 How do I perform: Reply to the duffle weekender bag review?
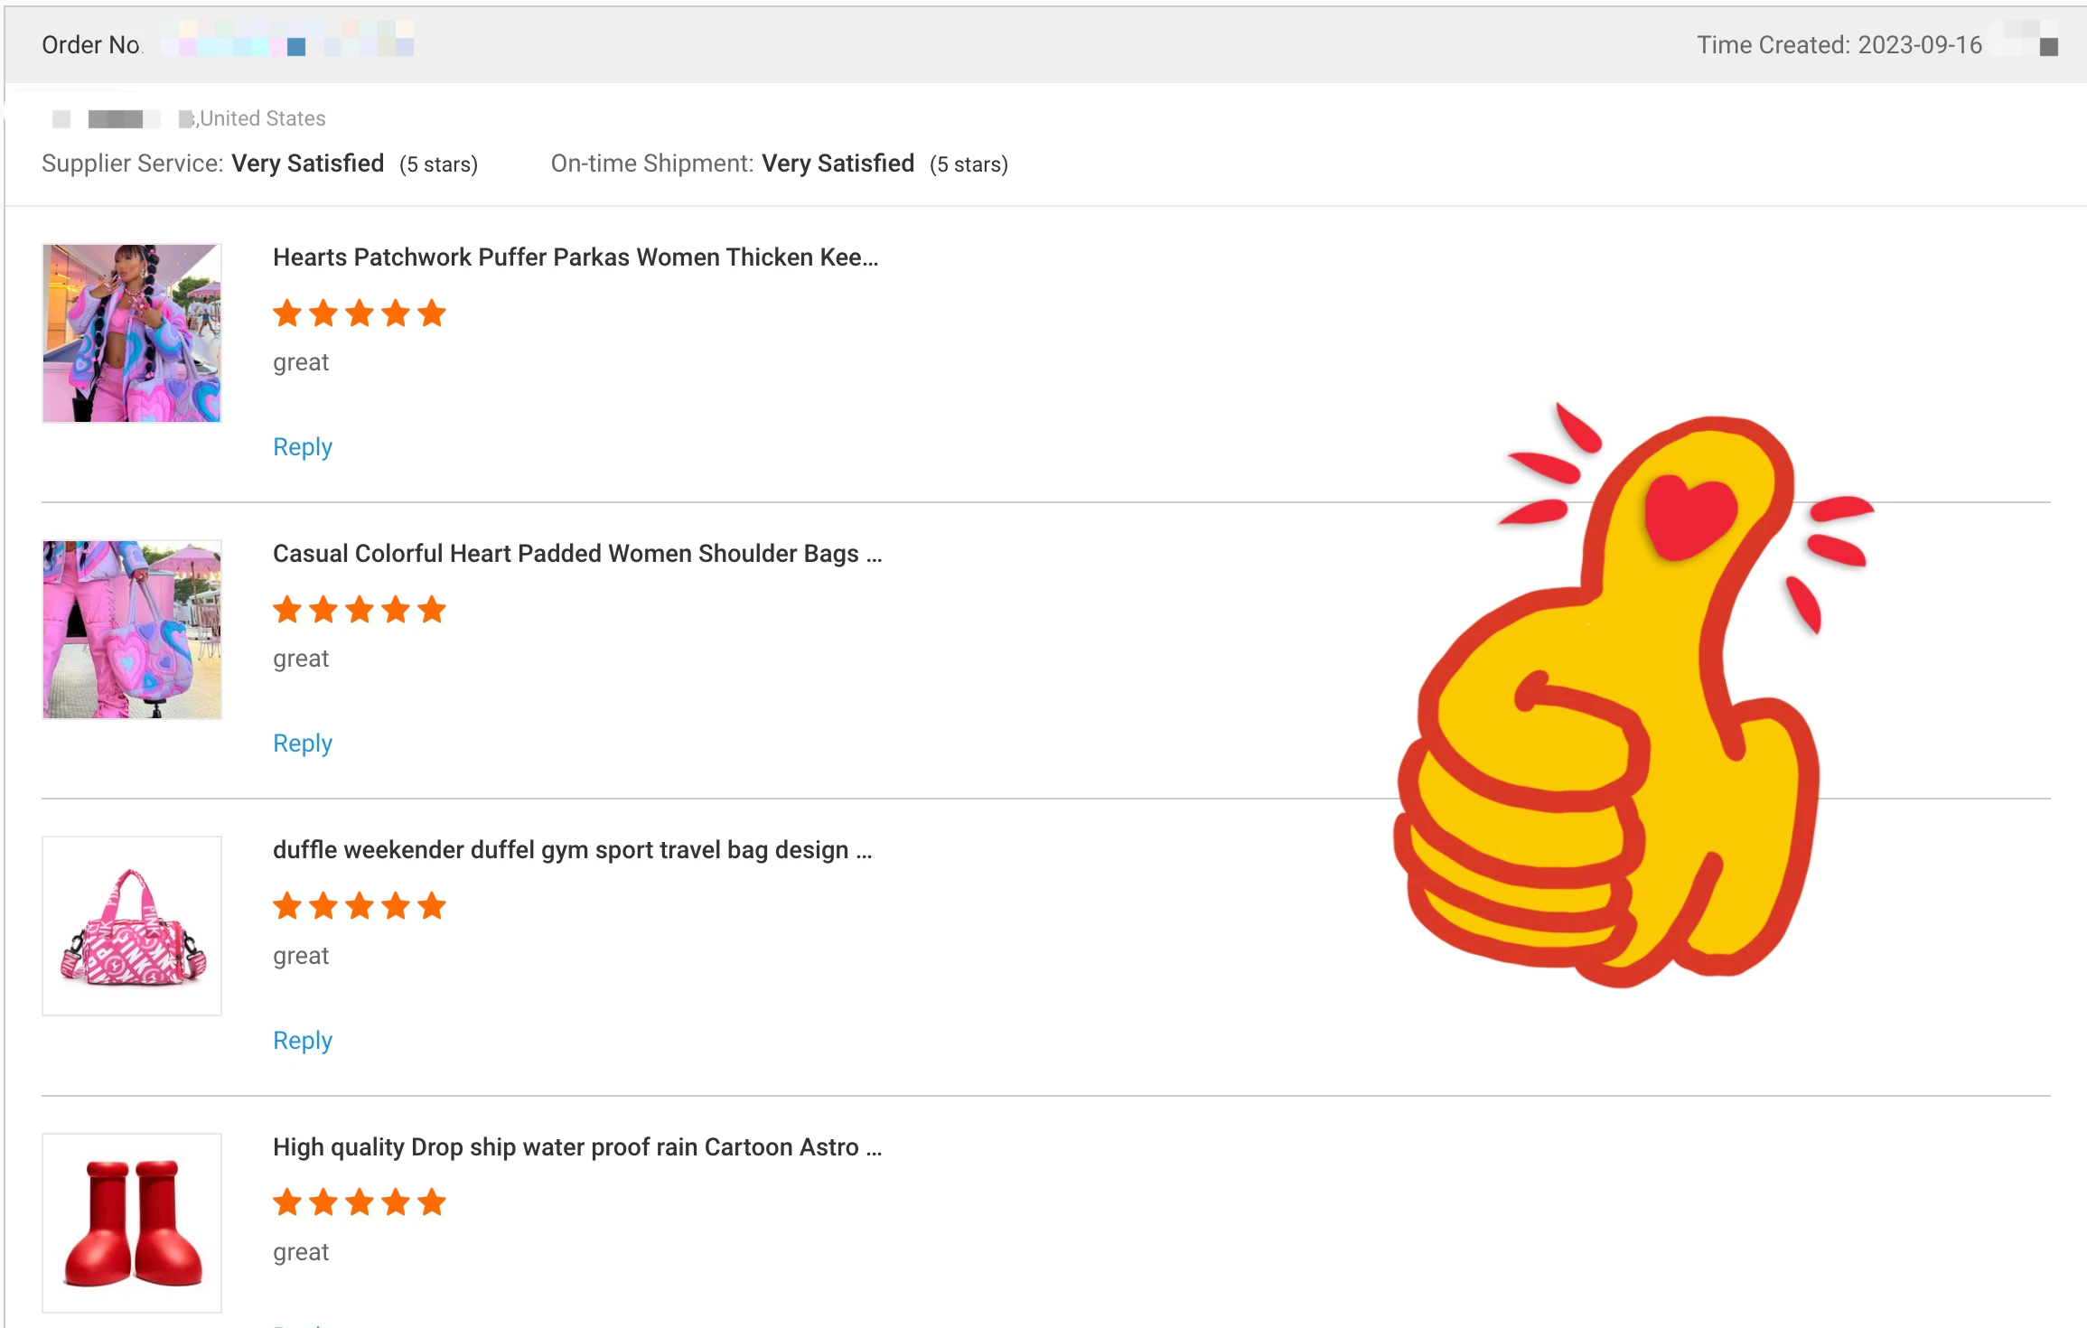coord(303,1041)
